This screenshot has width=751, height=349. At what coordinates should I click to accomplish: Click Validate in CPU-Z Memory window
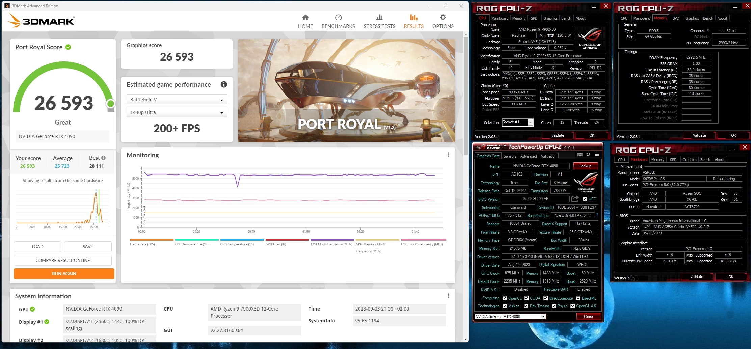(x=699, y=135)
